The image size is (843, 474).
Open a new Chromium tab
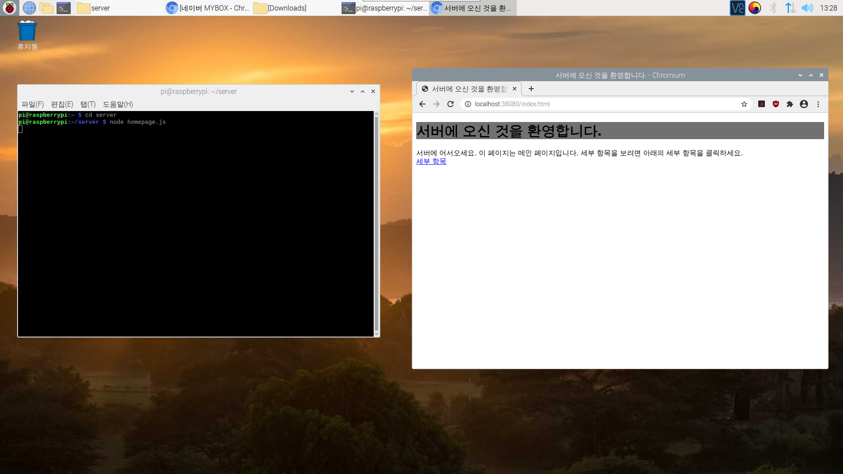pyautogui.click(x=531, y=89)
